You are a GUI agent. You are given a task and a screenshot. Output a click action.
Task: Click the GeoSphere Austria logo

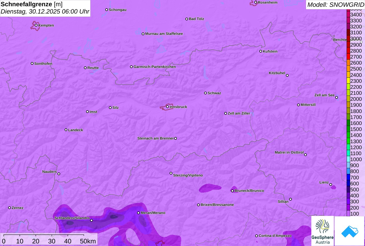click(323, 231)
